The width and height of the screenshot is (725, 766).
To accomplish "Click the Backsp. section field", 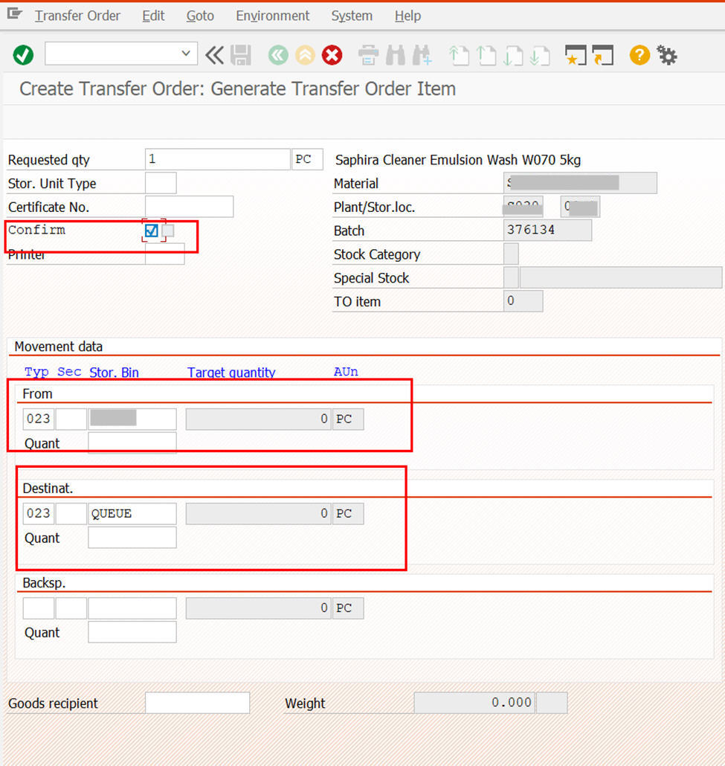I will click(71, 608).
